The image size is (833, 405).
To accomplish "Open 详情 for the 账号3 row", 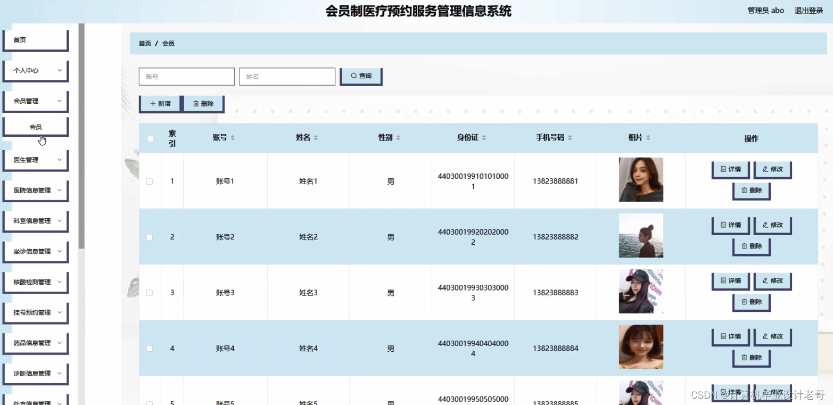I will (731, 282).
